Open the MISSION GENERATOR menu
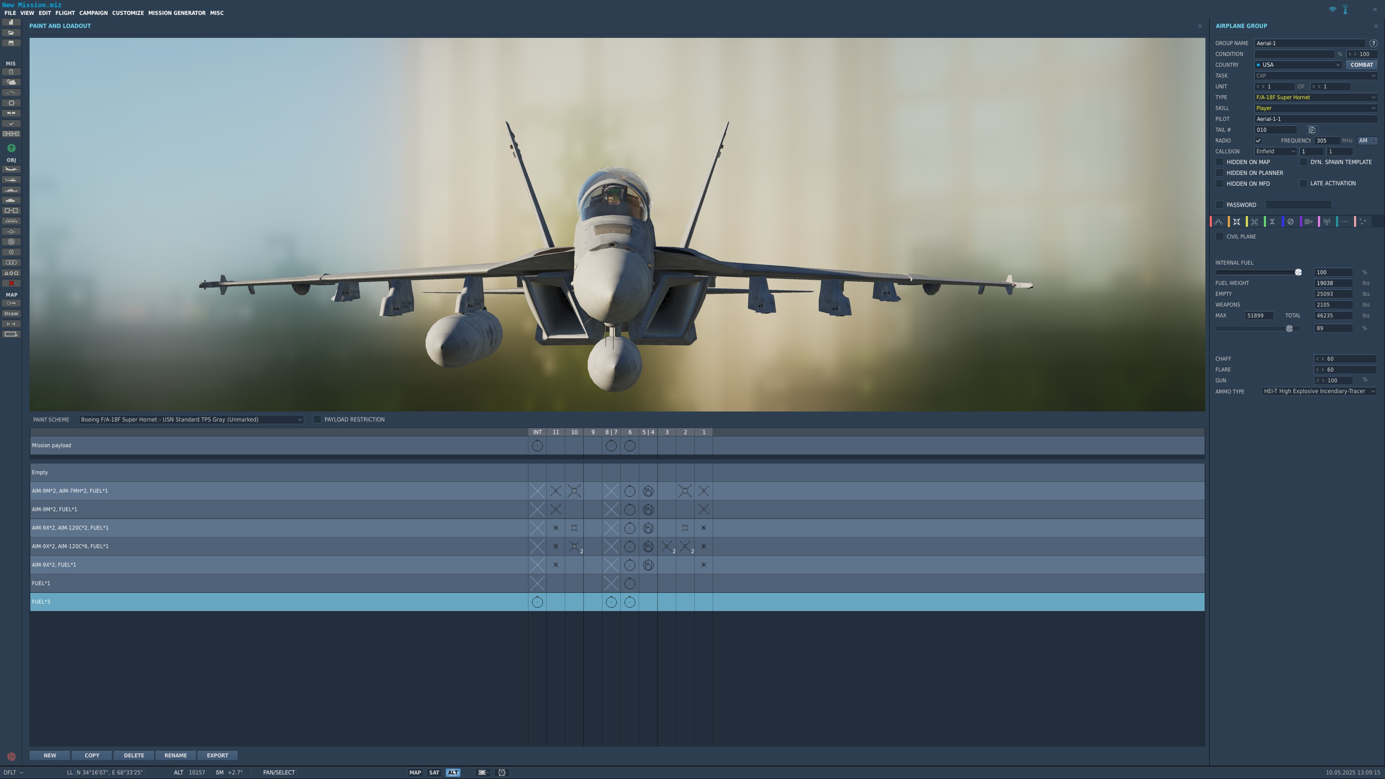Screen dimensions: 1385x779 tap(177, 13)
